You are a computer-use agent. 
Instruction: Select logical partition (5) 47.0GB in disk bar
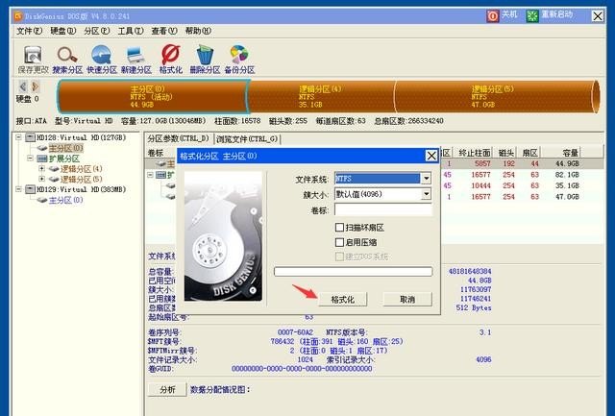[x=495, y=96]
